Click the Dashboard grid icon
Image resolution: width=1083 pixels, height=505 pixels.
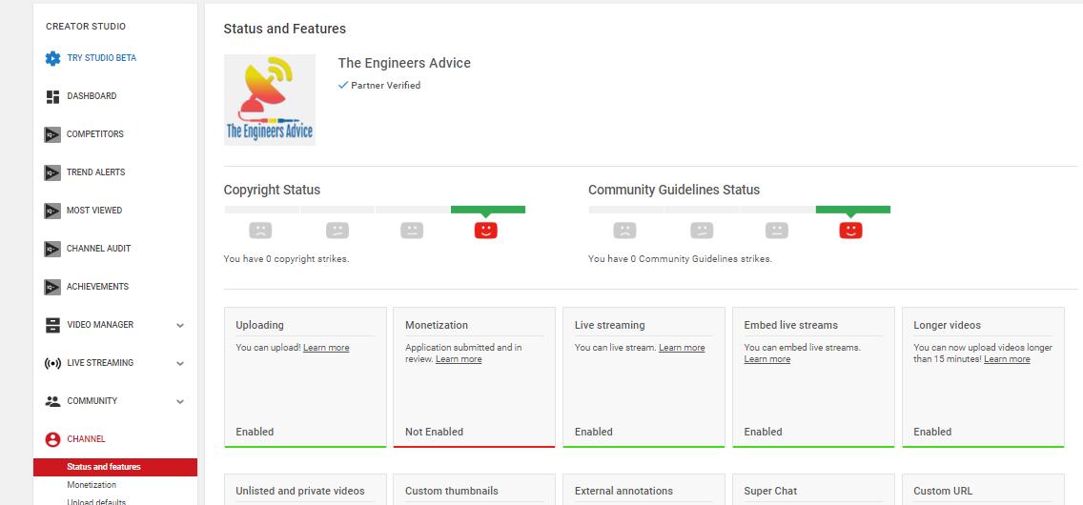[52, 96]
